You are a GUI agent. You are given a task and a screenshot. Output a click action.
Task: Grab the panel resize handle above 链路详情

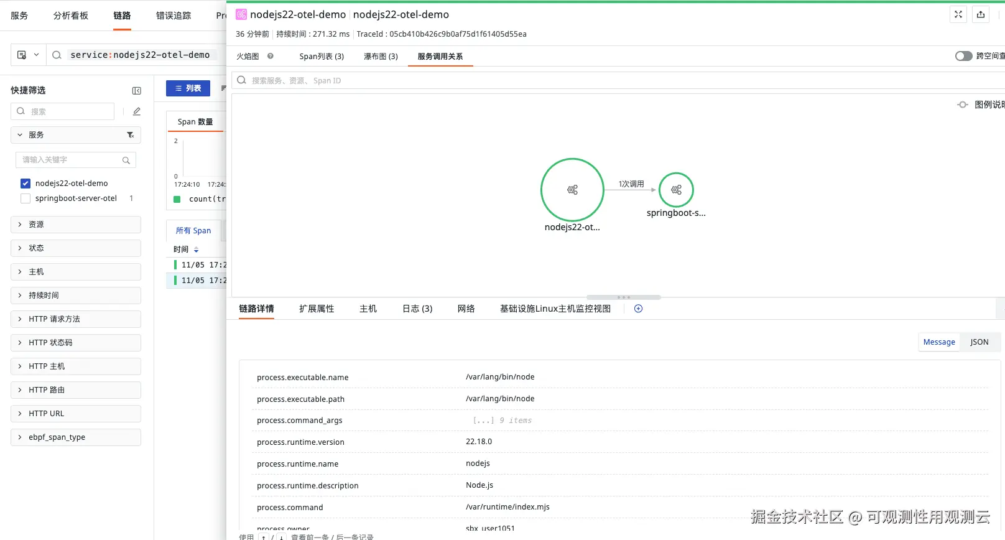click(624, 297)
